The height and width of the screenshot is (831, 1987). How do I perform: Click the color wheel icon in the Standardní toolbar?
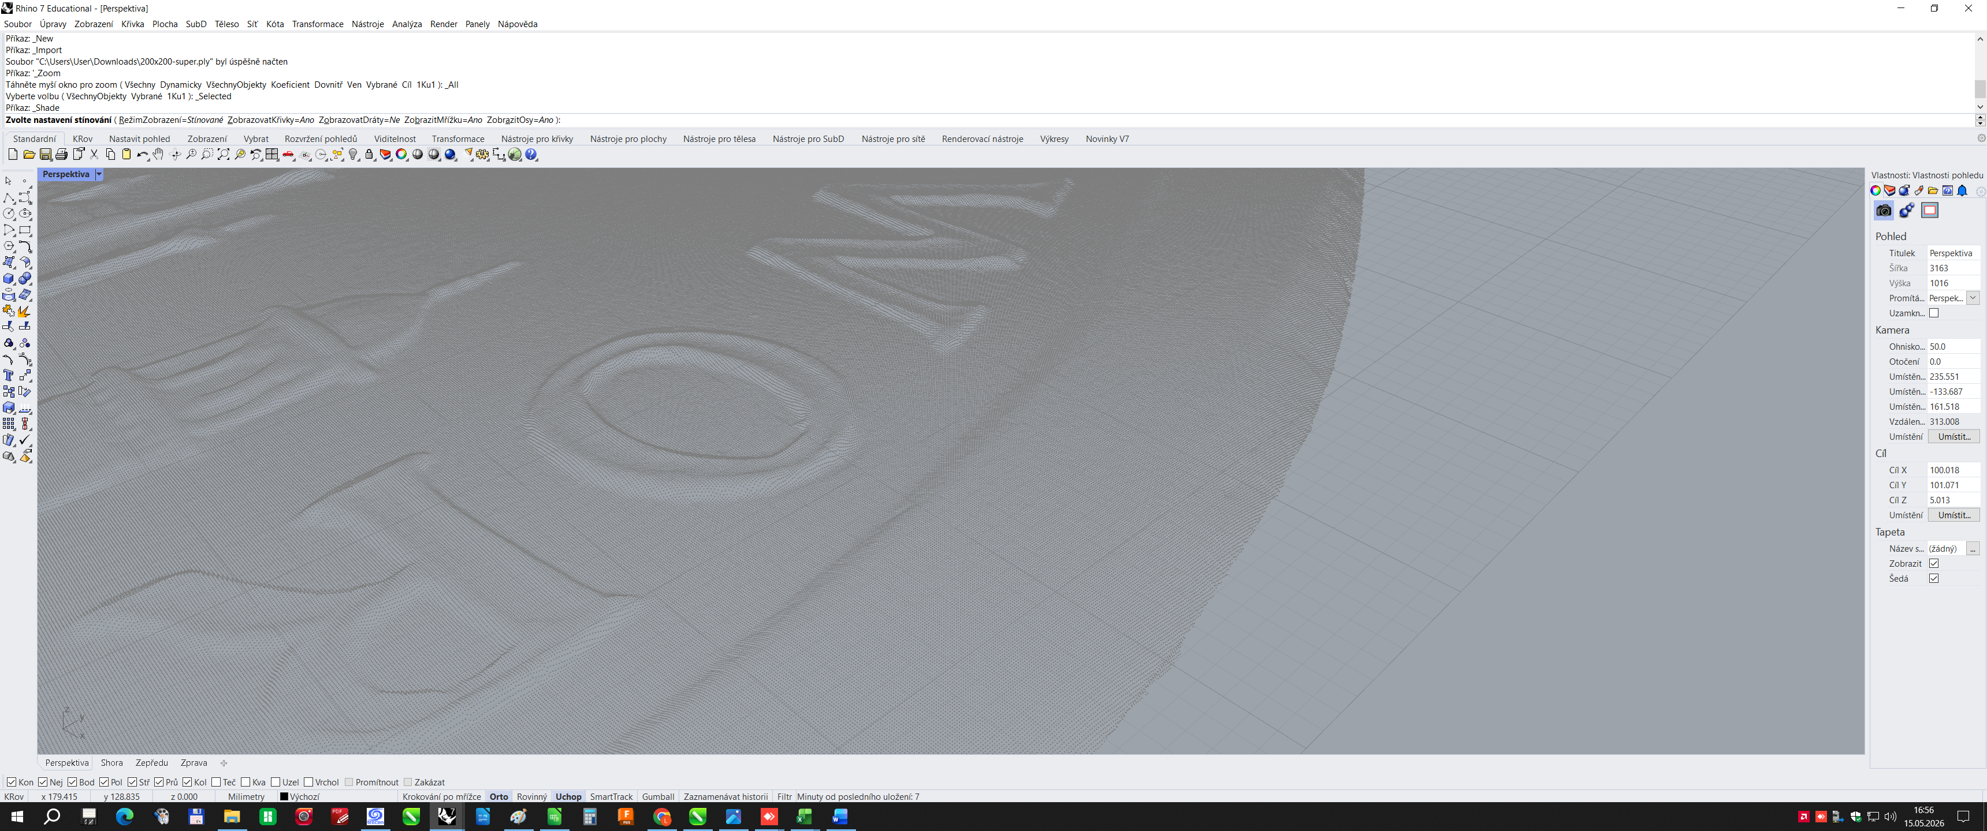click(x=402, y=155)
